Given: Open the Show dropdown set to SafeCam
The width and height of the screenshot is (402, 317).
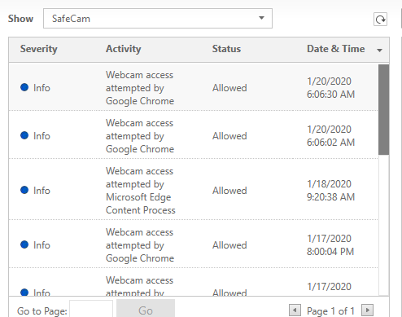Looking at the screenshot, I should [x=158, y=19].
